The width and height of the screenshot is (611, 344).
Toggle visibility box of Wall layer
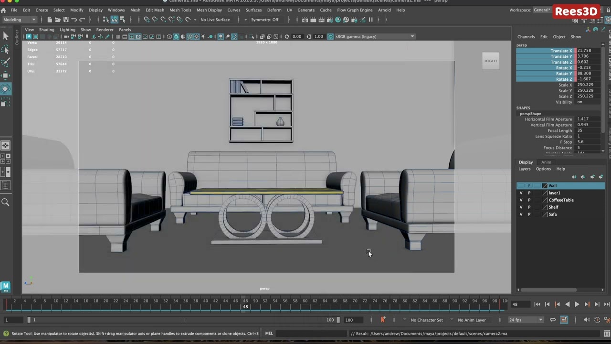pyautogui.click(x=521, y=186)
